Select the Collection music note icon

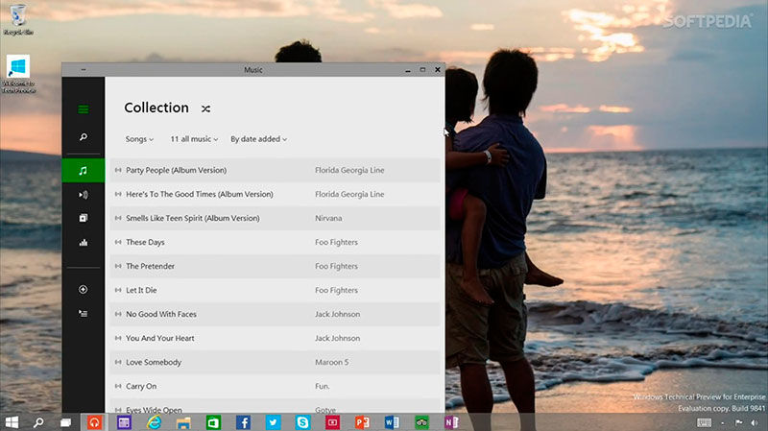tap(83, 170)
